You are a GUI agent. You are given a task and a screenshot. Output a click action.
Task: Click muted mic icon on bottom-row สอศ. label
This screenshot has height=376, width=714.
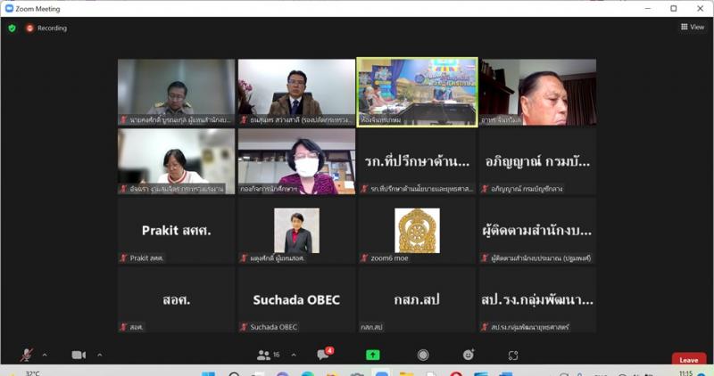coord(123,327)
